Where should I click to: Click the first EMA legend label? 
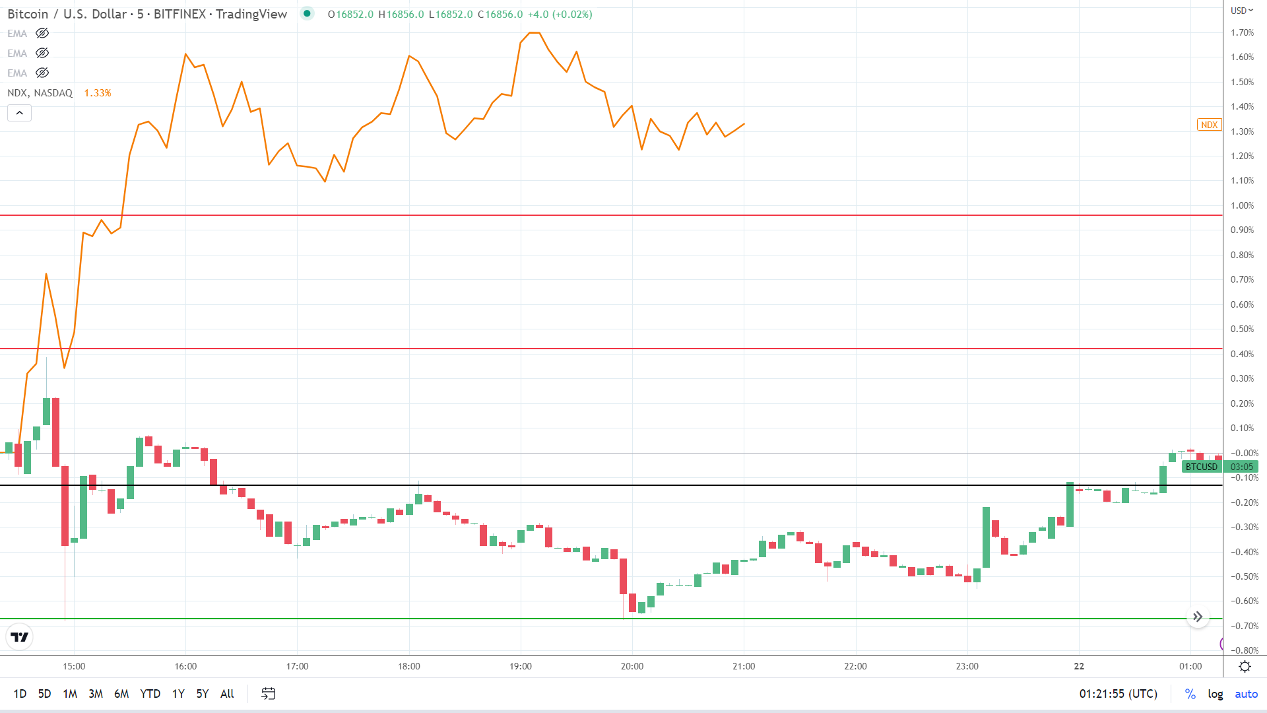tap(17, 34)
